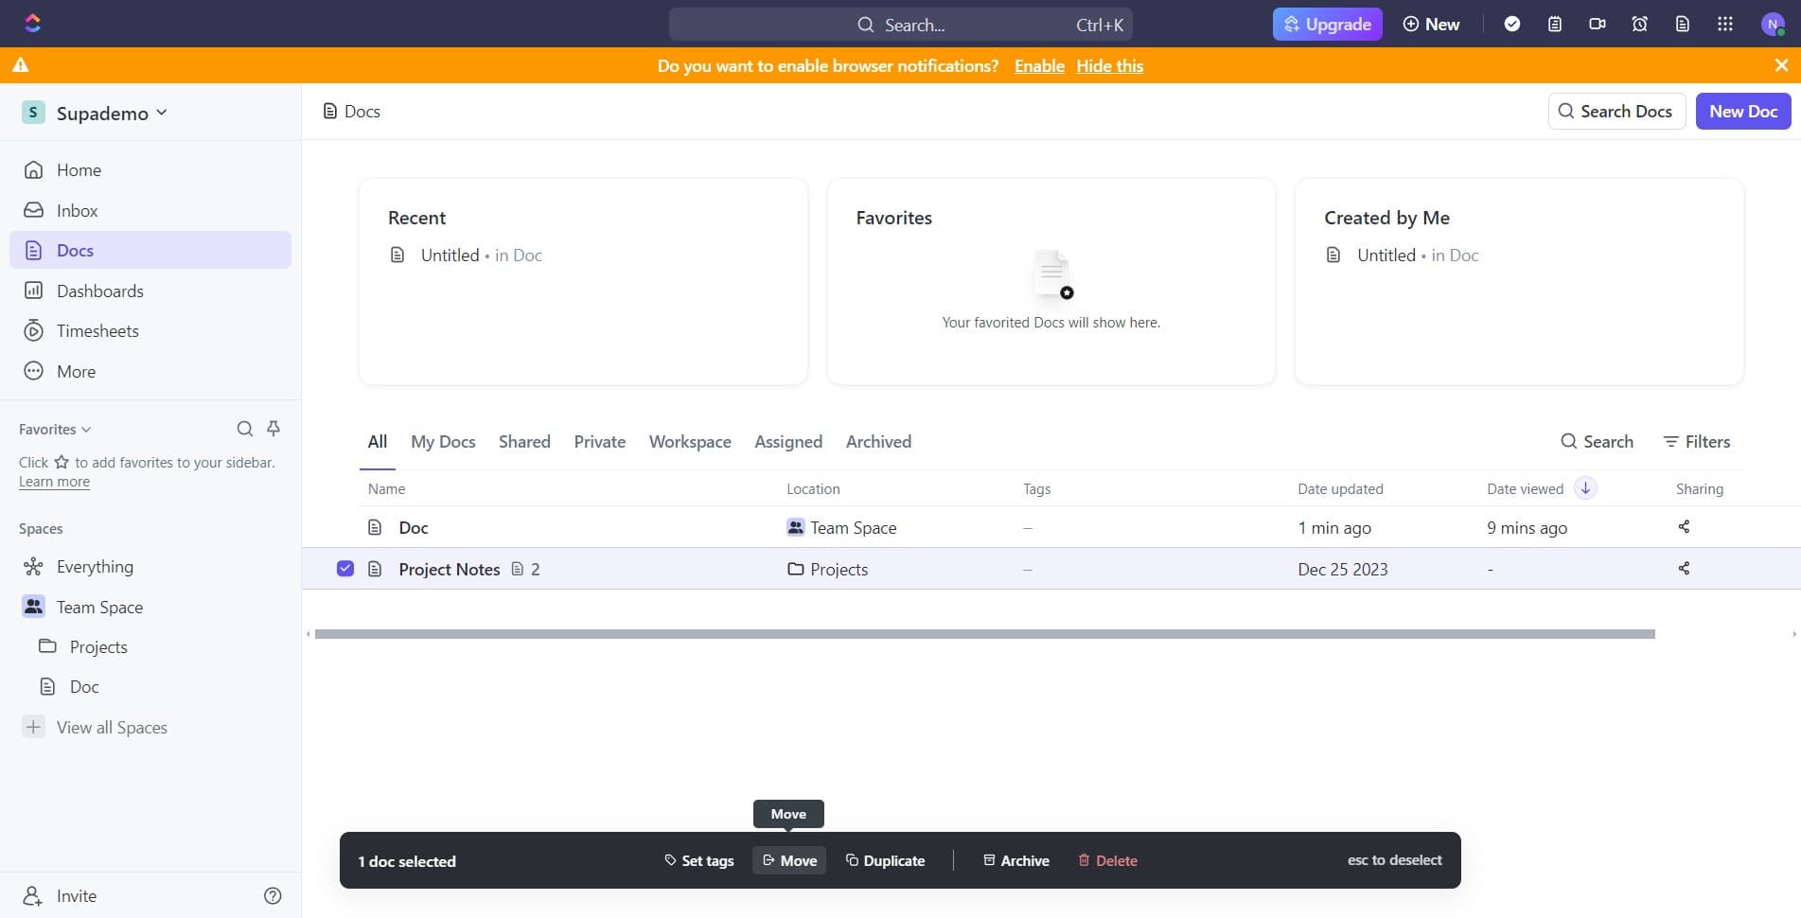
Task: Click the sidebar search magnifier icon
Action: 244,429
